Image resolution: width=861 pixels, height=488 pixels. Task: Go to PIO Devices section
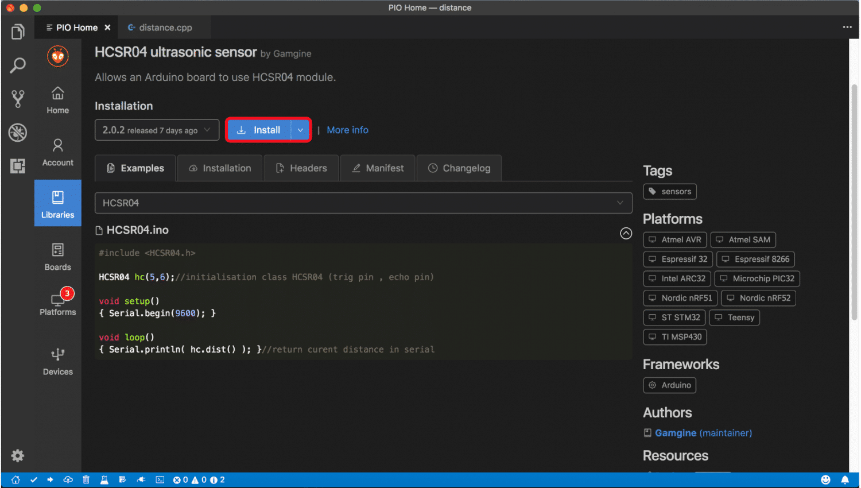pyautogui.click(x=58, y=362)
